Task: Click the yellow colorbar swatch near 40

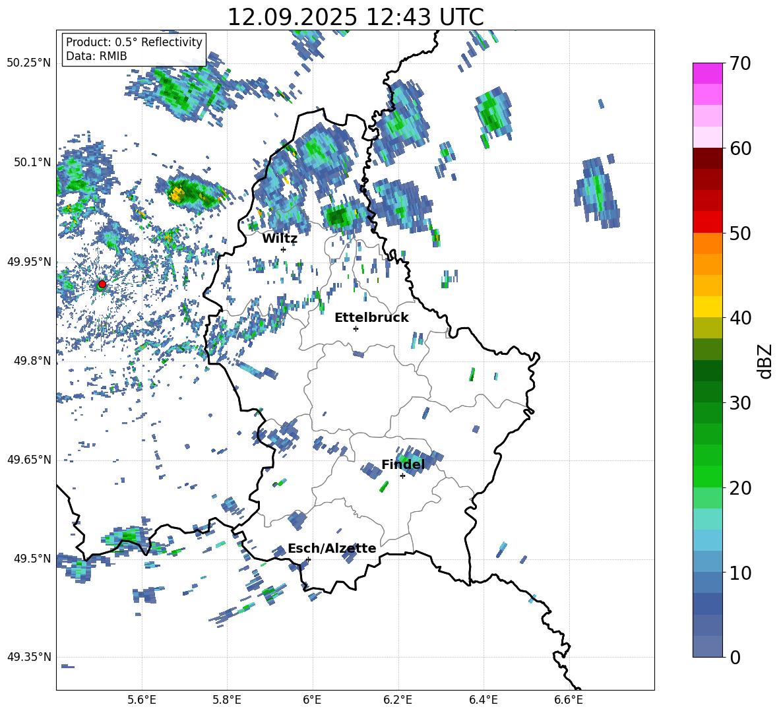Action: click(707, 307)
